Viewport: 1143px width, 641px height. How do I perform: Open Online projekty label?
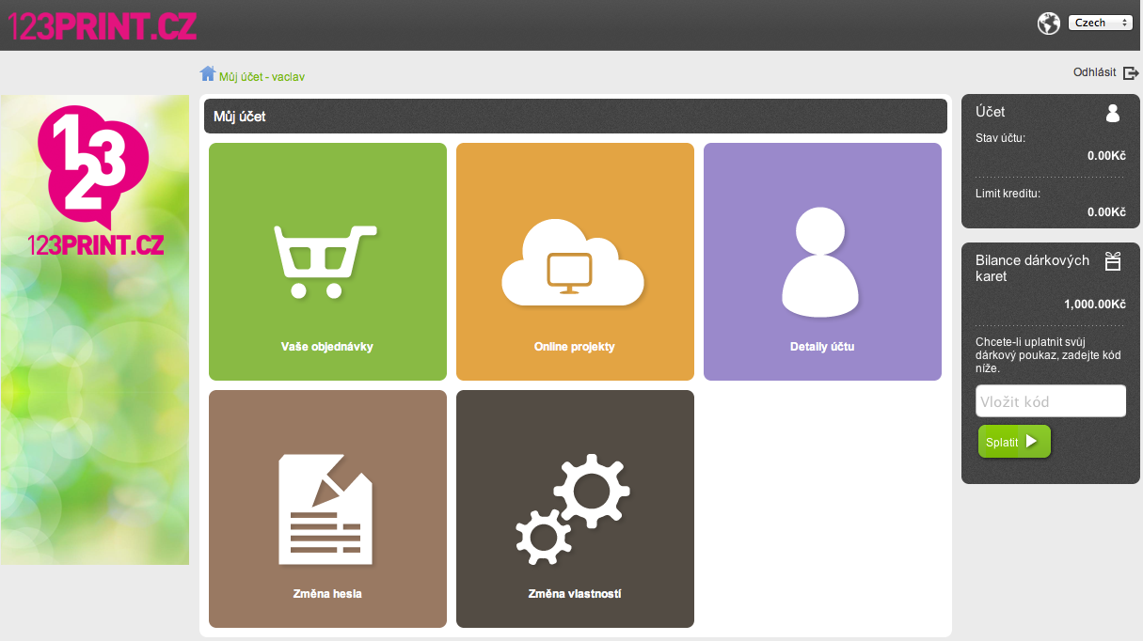[574, 347]
